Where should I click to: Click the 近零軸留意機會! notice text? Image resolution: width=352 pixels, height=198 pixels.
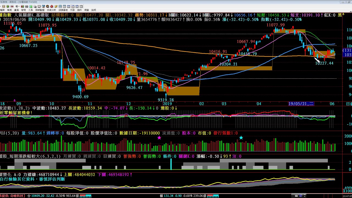[x=16, y=113]
